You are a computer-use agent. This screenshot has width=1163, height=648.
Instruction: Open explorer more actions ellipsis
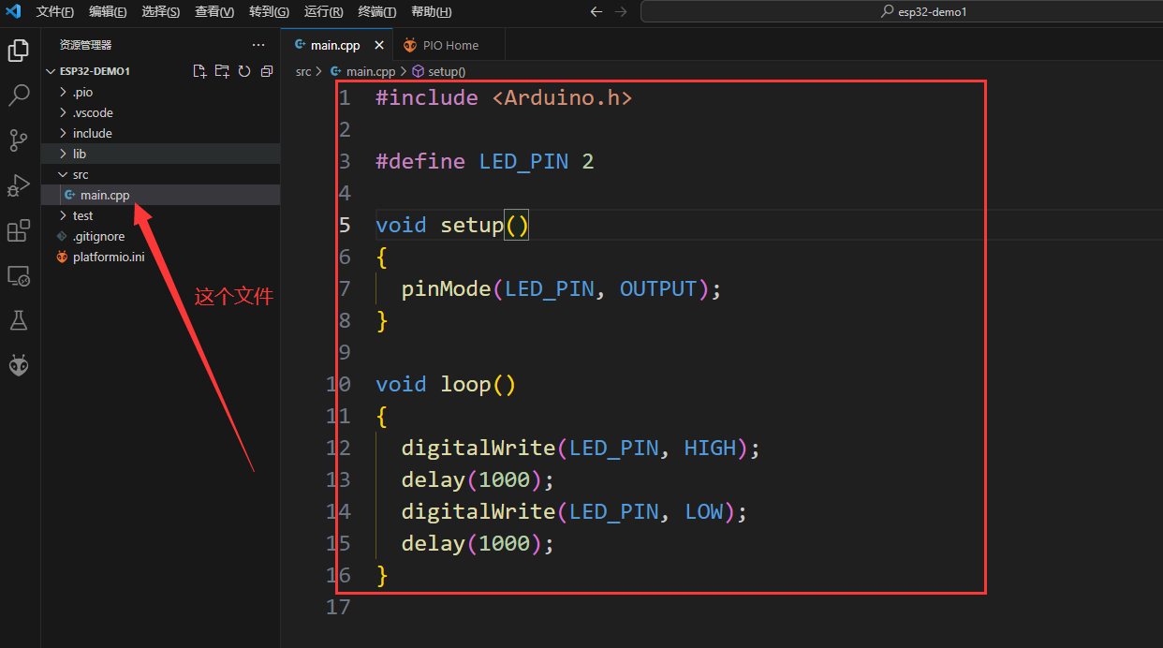click(258, 45)
